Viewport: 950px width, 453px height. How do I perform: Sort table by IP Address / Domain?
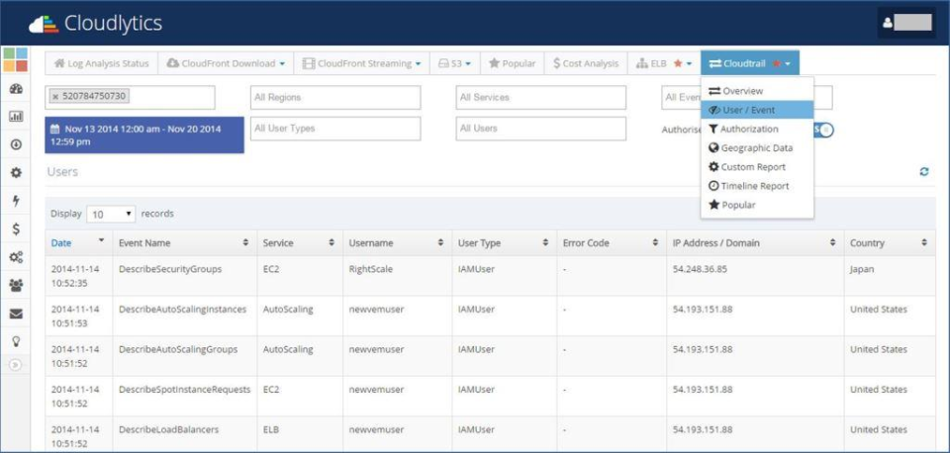point(754,243)
